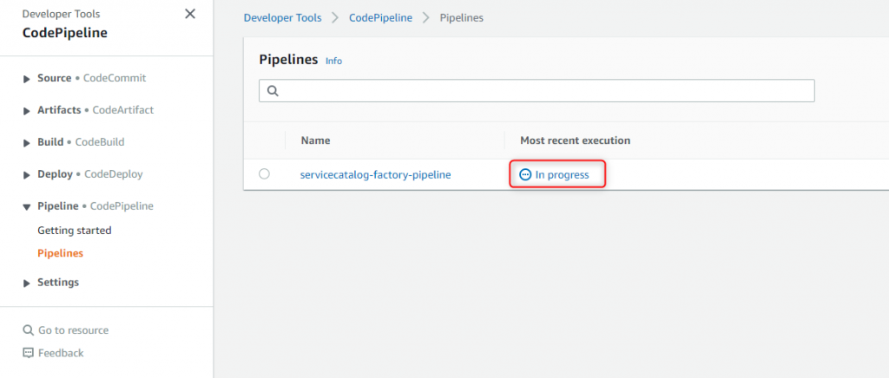The height and width of the screenshot is (378, 889).
Task: Click the Artifacts sidebar label
Action: coord(59,110)
